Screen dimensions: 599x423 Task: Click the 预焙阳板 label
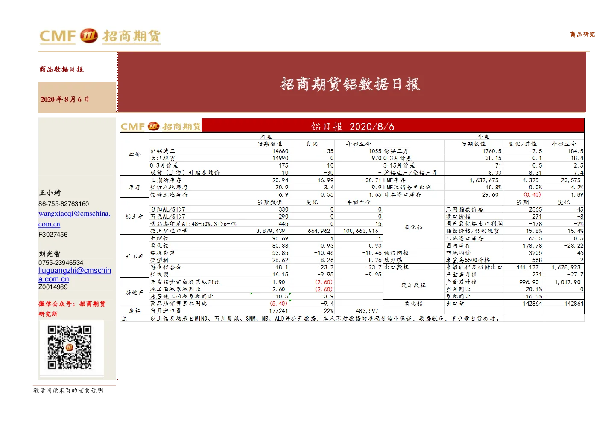point(396,253)
